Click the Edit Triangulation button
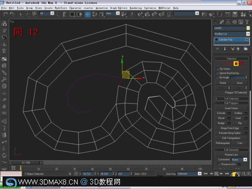 (x=231, y=138)
